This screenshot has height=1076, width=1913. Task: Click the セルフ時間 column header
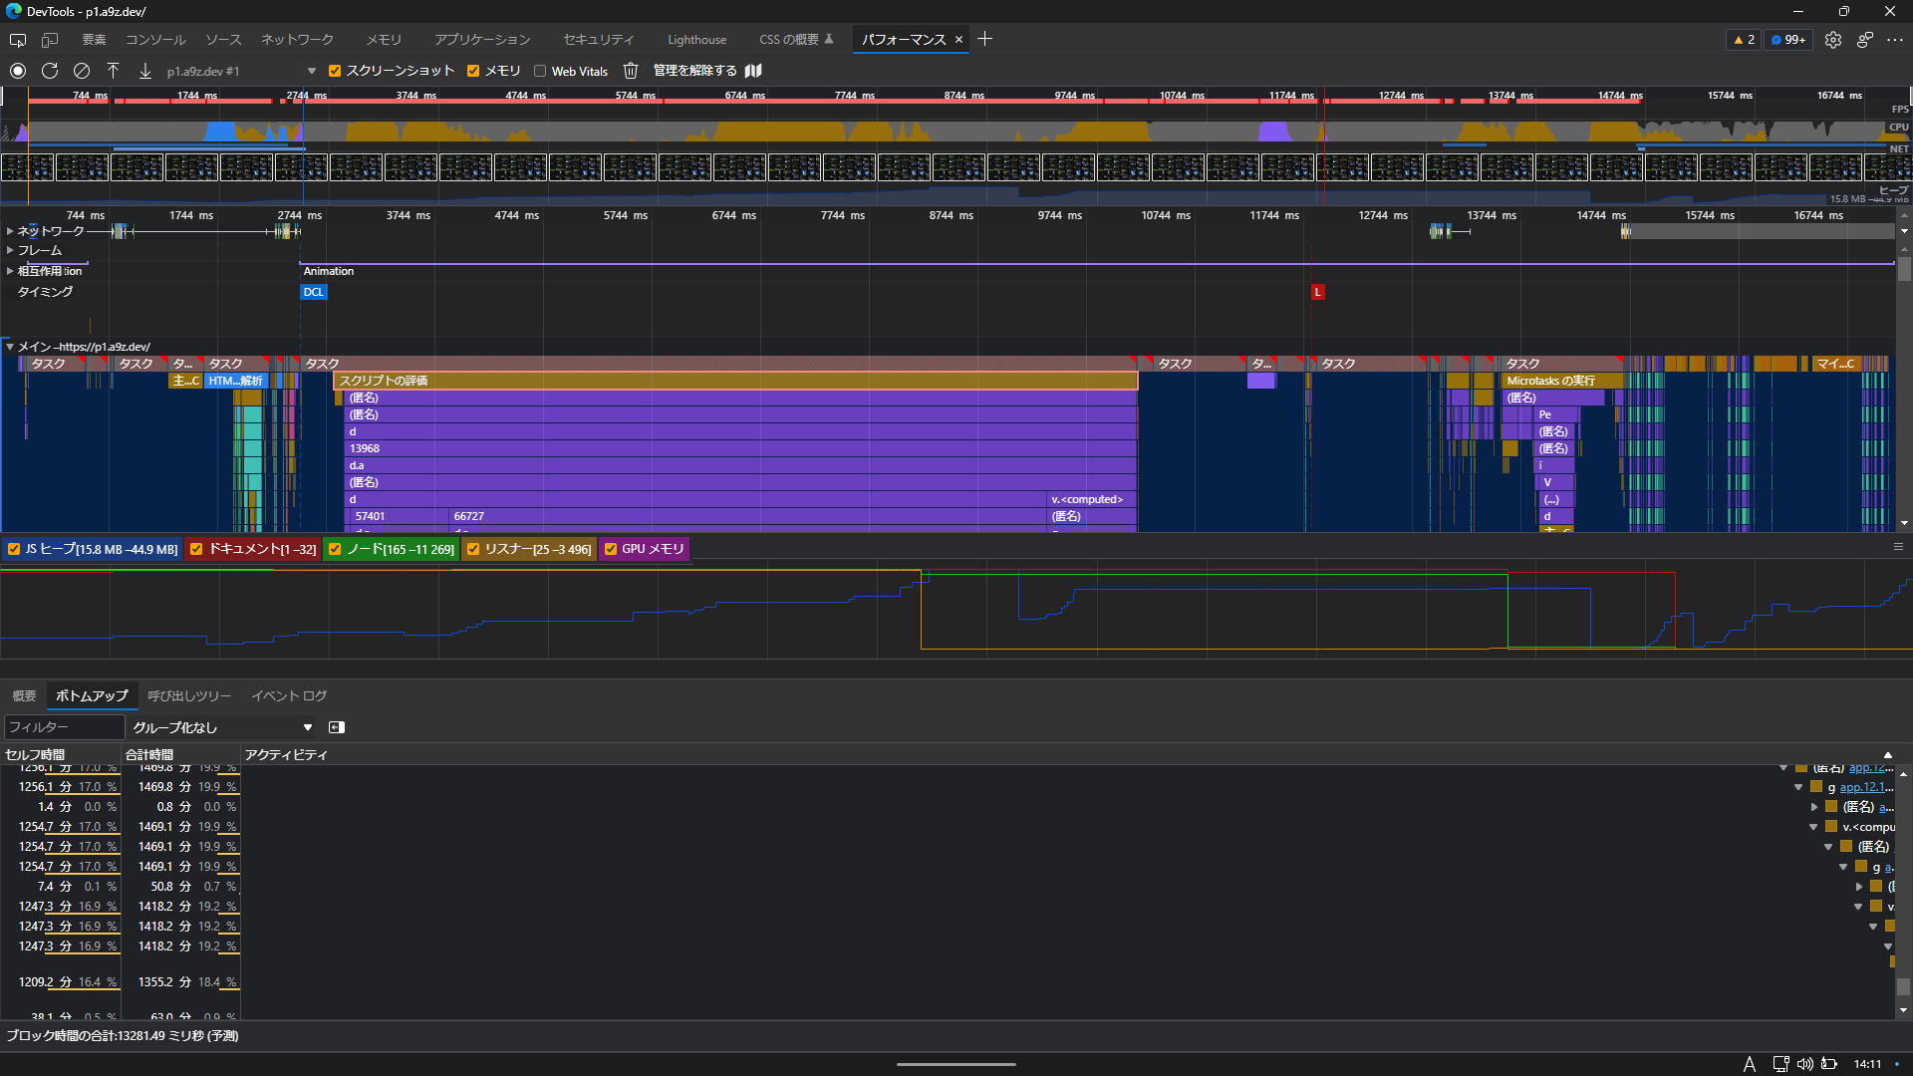[60, 754]
